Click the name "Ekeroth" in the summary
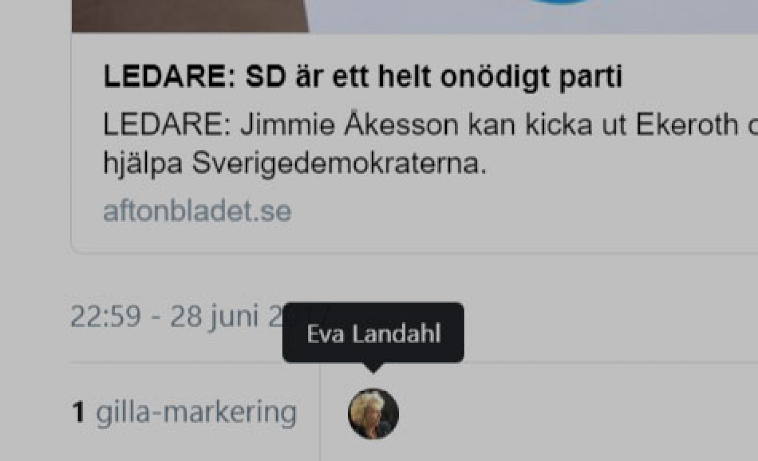This screenshot has height=461, width=758. 687,125
